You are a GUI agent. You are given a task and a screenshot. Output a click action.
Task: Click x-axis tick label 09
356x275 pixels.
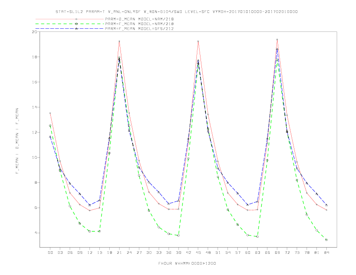[80, 253]
